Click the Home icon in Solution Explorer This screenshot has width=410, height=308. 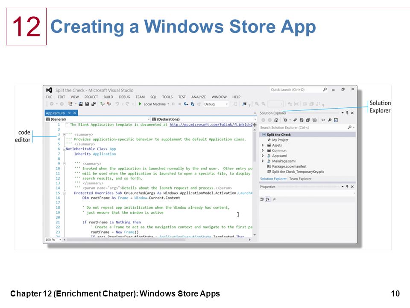[x=276, y=120]
